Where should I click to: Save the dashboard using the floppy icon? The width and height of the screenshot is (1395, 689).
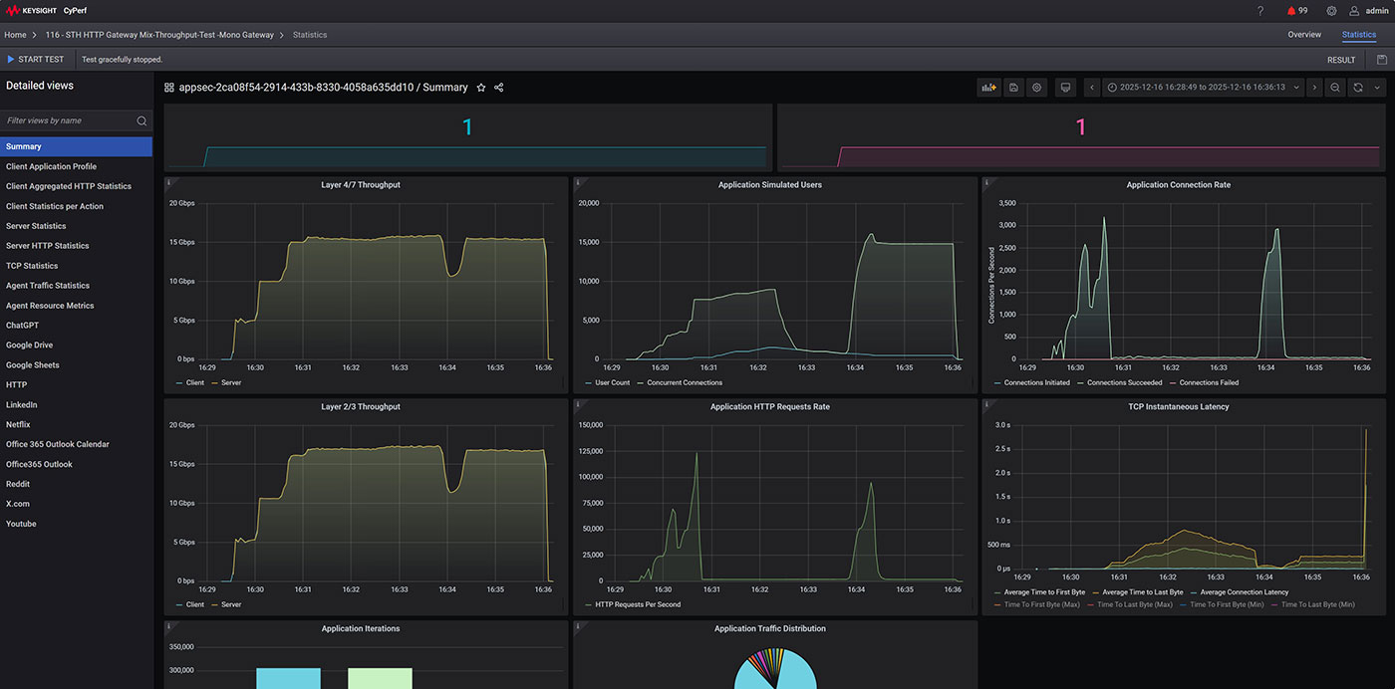tap(1013, 88)
